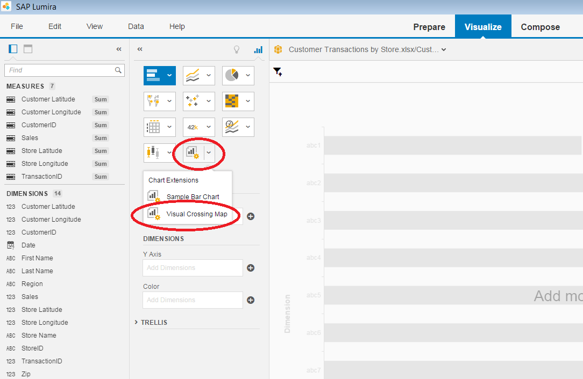Open chart extensions dropdown arrow
Viewport: 583px width, 379px height.
tap(209, 152)
